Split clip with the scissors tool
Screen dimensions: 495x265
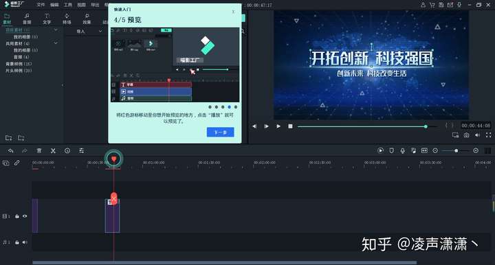point(53,150)
